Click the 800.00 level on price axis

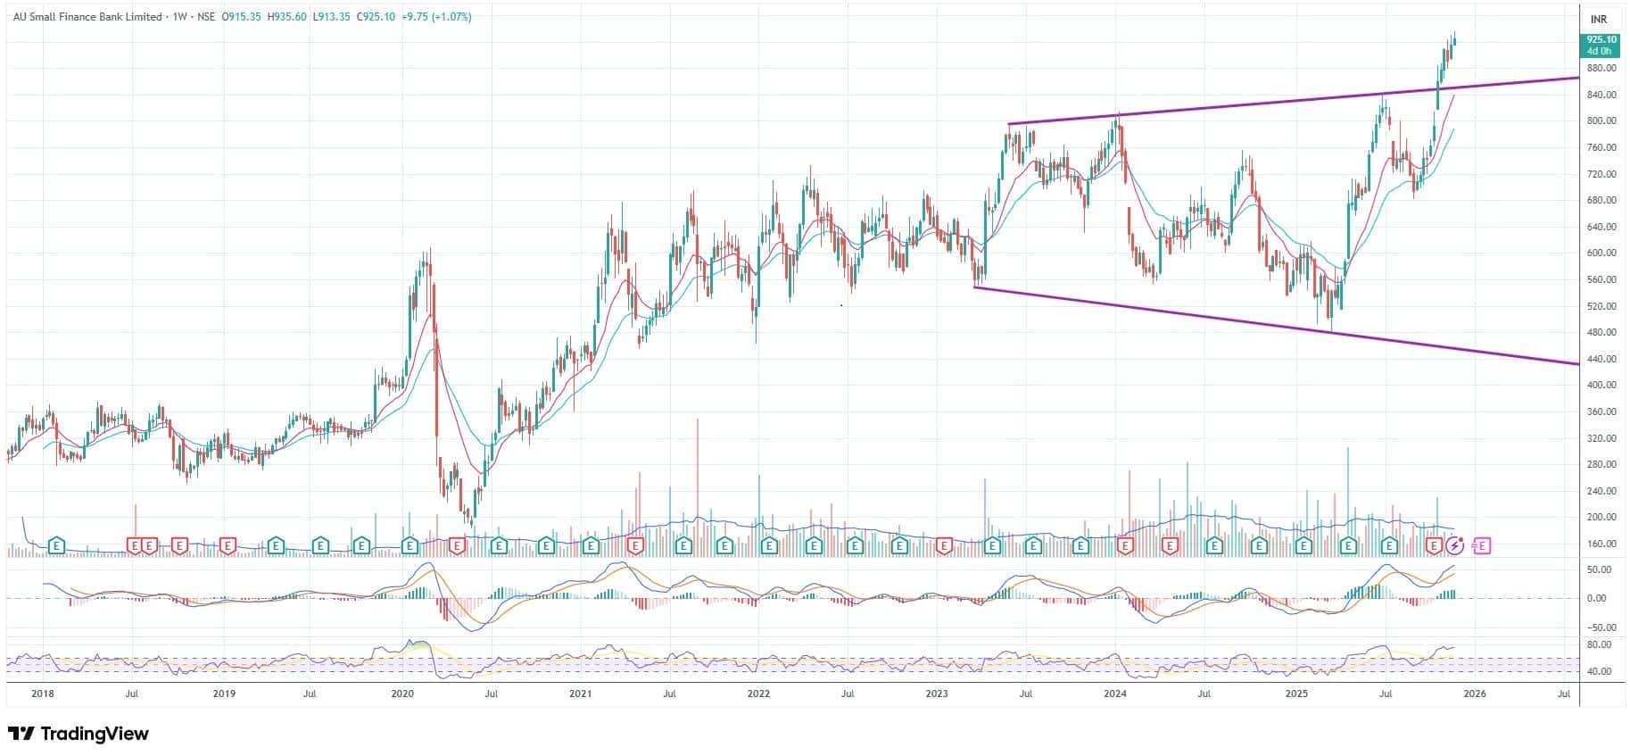coord(1601,121)
